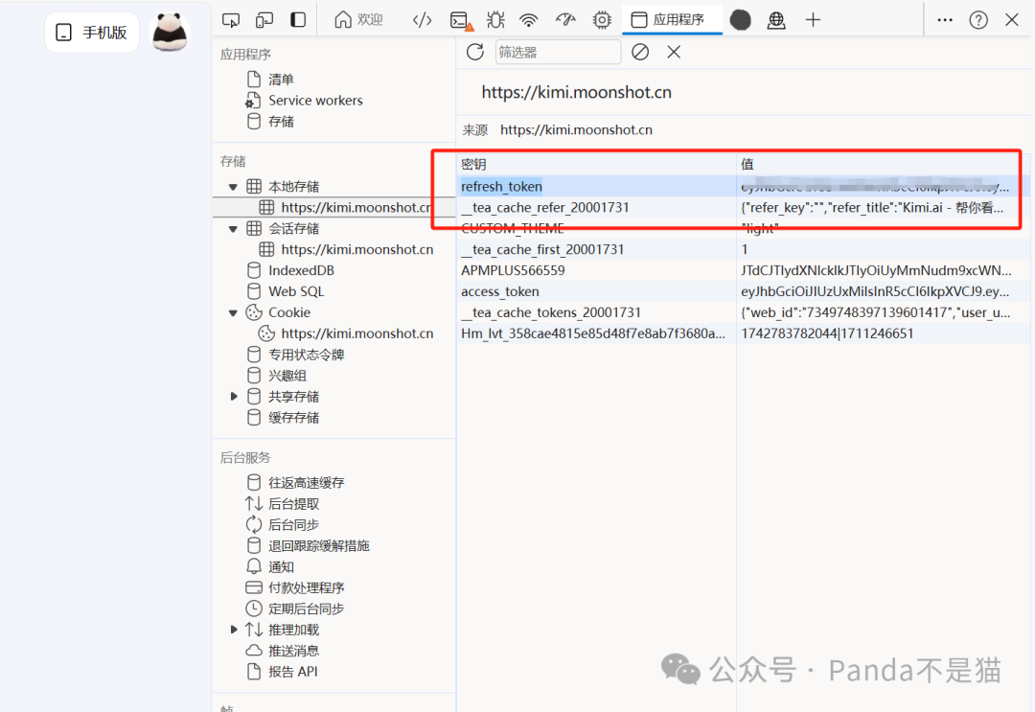Collapse the 会话存储 tree section

coord(233,228)
